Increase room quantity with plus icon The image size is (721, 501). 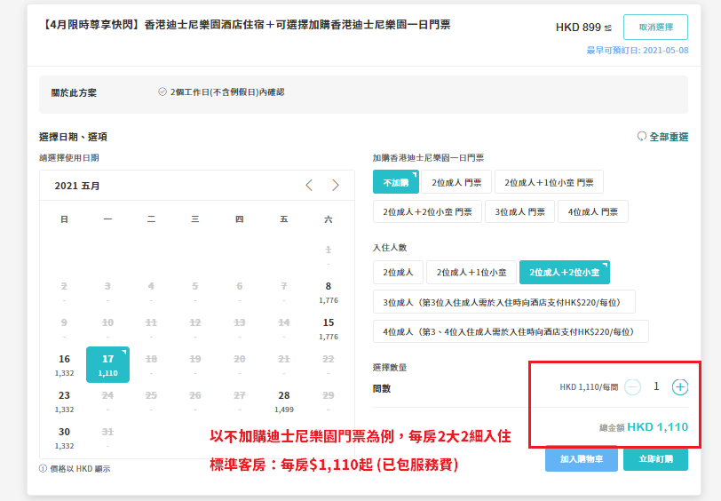(679, 387)
